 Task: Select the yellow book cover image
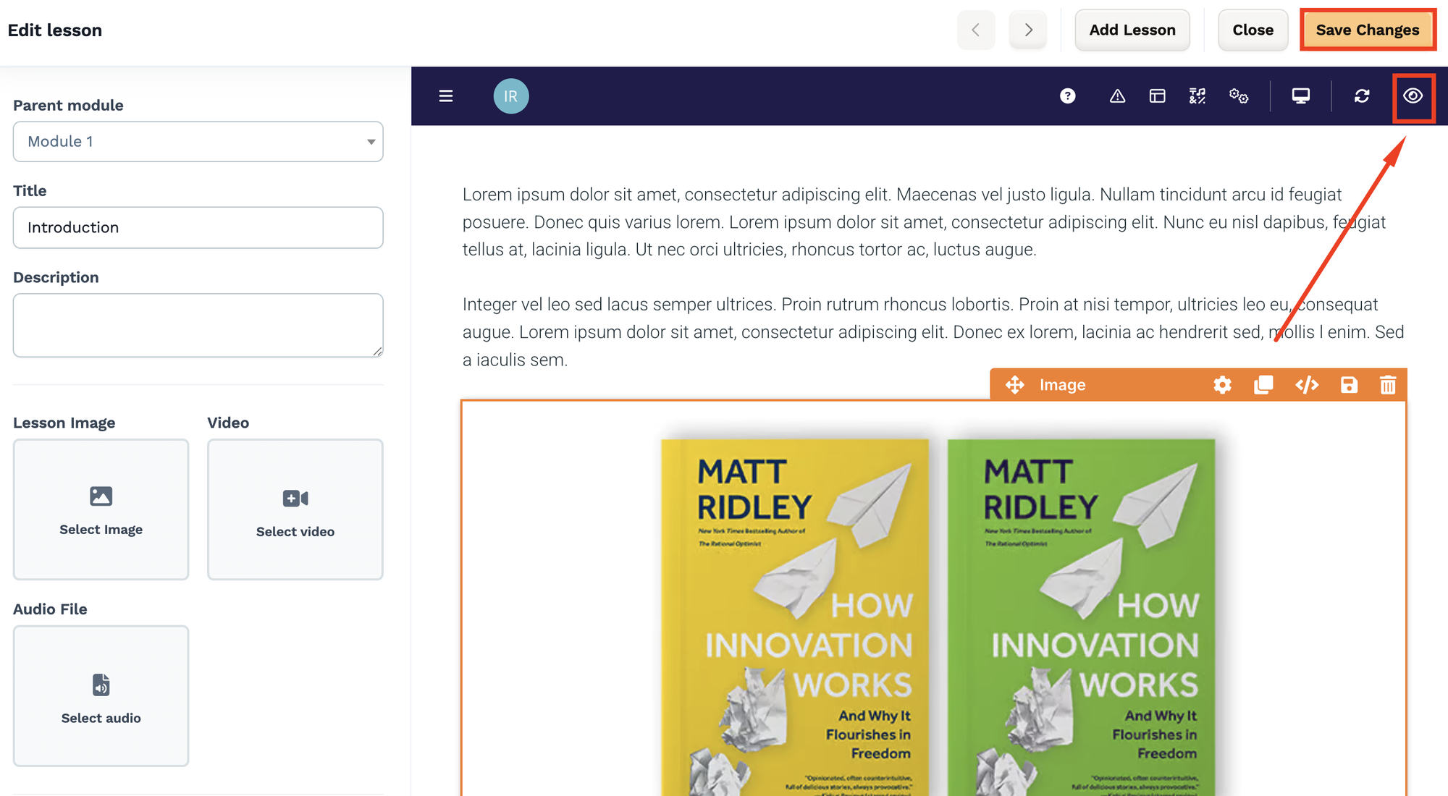(795, 617)
